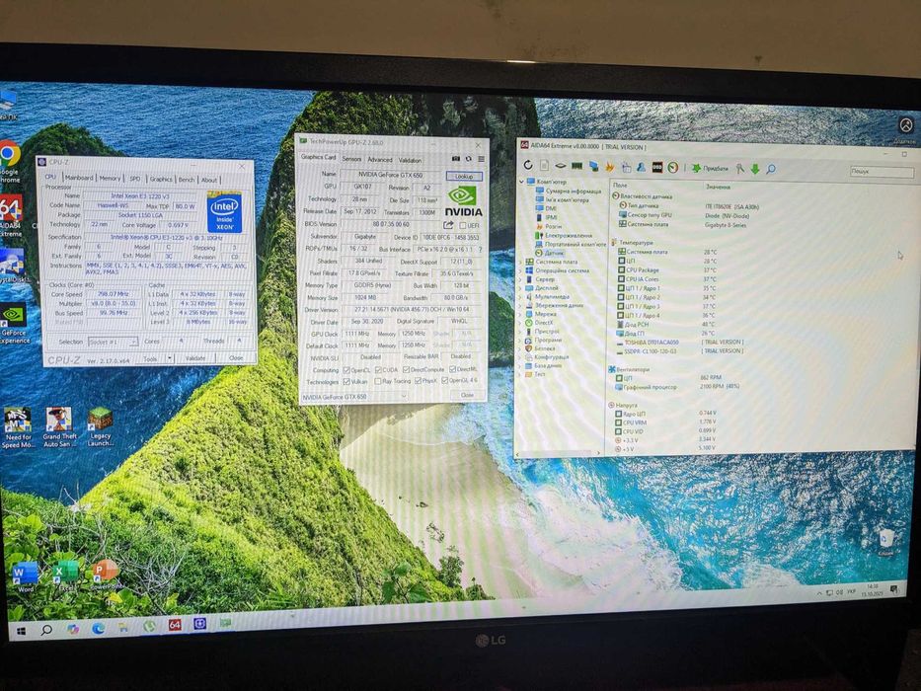Switch to the CPU-Z Graphics tab
This screenshot has height=691, width=921.
(161, 180)
